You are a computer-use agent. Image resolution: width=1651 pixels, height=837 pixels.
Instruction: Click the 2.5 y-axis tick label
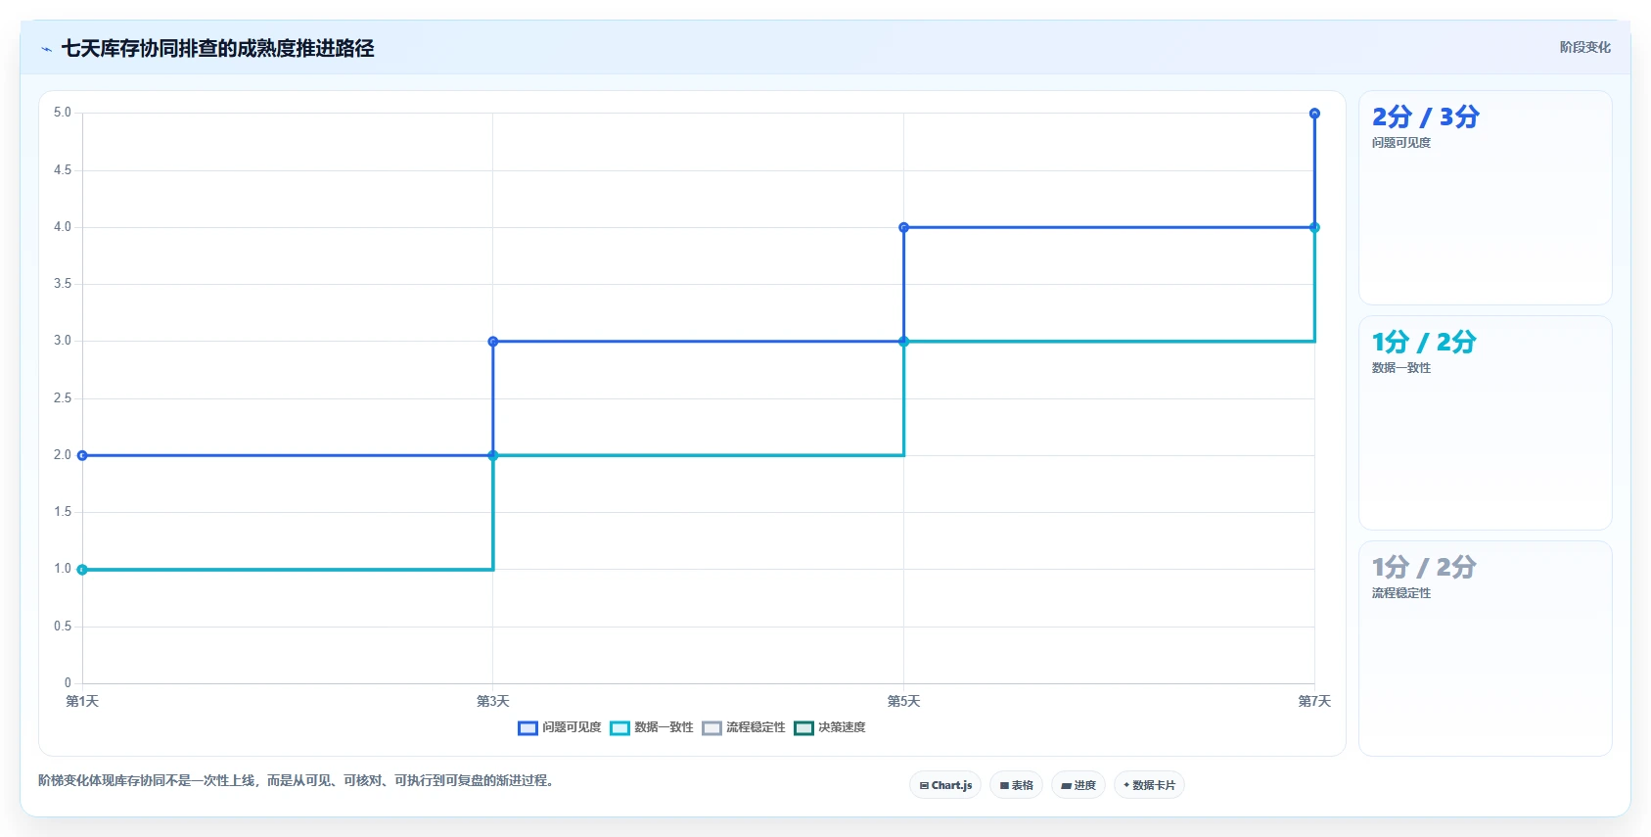(63, 398)
